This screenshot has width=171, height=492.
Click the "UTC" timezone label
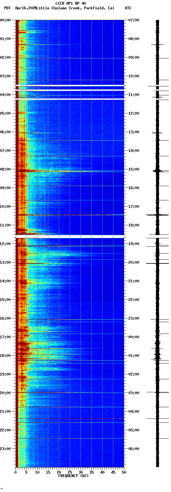[x=128, y=8]
